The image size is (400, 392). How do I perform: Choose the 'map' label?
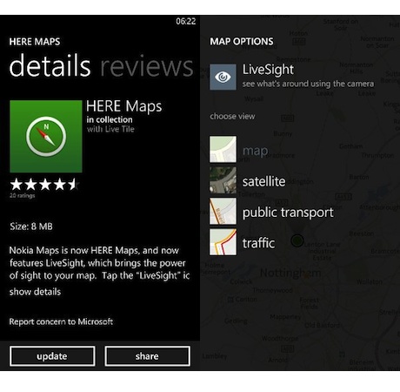pyautogui.click(x=256, y=151)
